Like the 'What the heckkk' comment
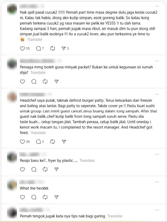167x222 pixels. pyautogui.click(x=23, y=197)
